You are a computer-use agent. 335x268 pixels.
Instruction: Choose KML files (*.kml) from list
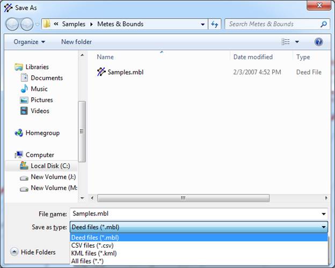click(93, 253)
